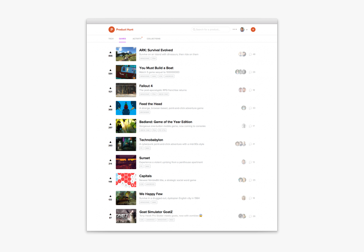Open comments on Goat Simulator GoatZ
364x252 pixels.
coord(250,216)
